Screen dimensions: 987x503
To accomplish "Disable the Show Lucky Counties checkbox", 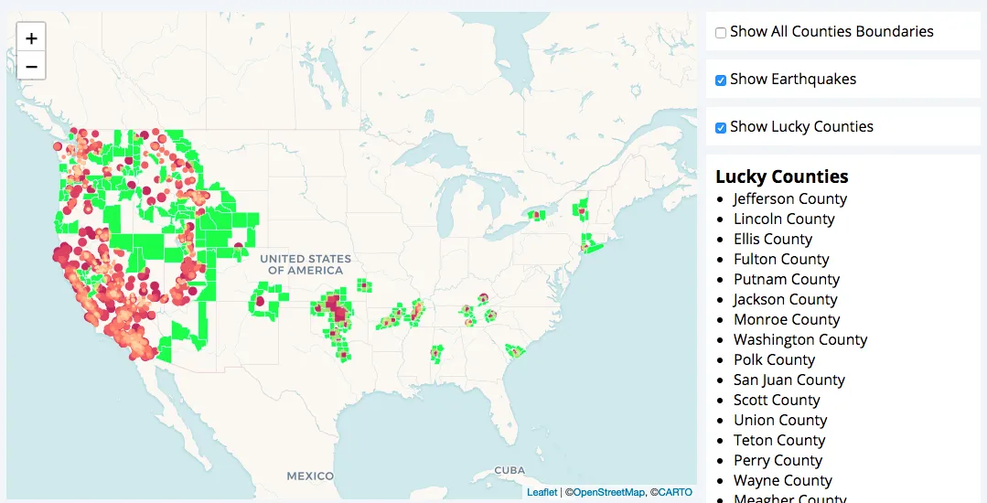I will (x=721, y=128).
